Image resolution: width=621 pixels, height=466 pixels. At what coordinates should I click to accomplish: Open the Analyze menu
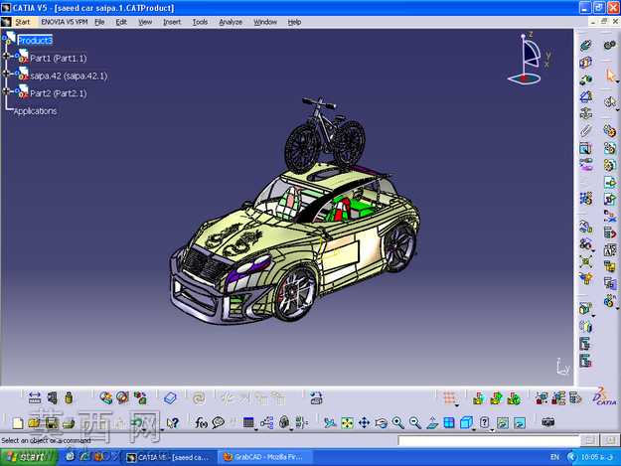tap(231, 22)
